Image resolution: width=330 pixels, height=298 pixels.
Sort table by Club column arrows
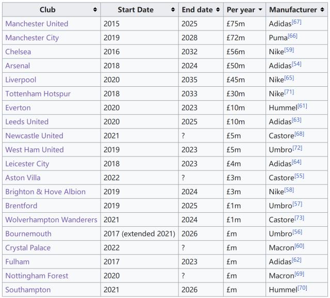(x=95, y=10)
